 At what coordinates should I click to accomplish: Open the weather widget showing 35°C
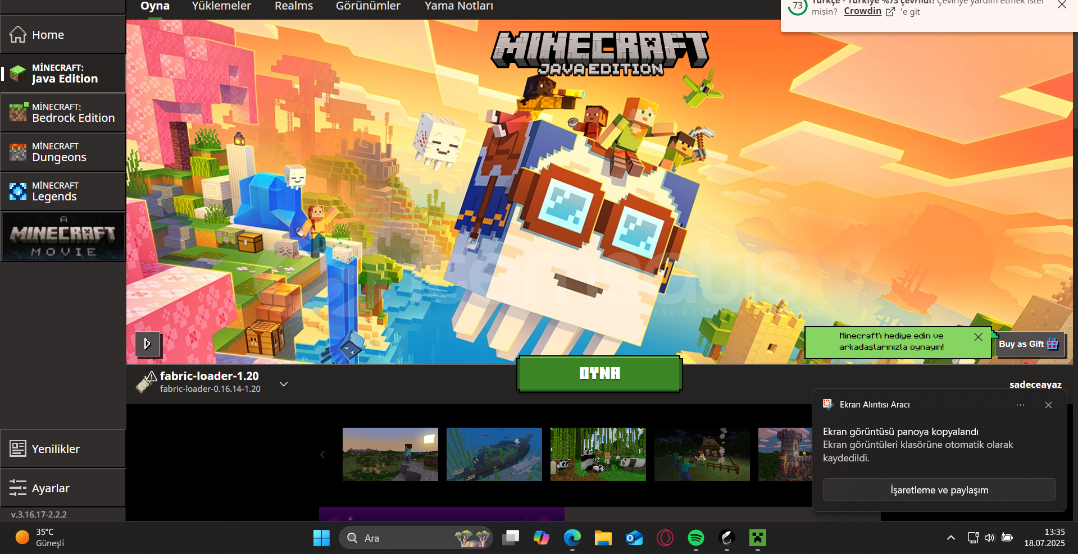click(x=40, y=538)
